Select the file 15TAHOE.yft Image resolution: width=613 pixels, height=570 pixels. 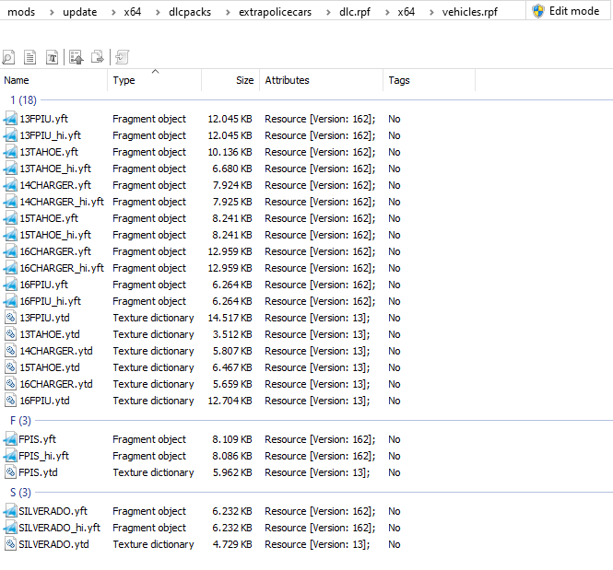pos(49,218)
